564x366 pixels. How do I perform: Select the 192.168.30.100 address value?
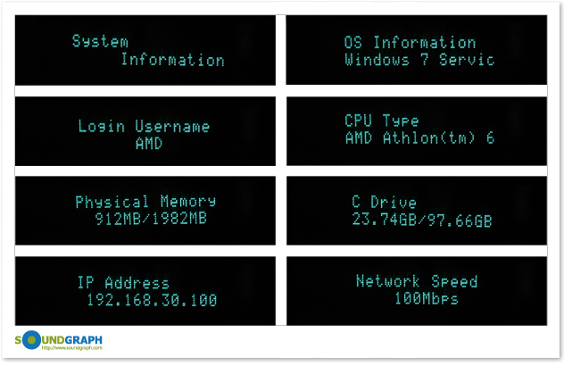152,300
